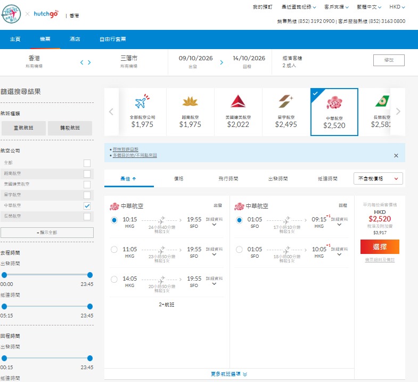The image size is (418, 382).
Task: Open the flight plus hotel packages tab
Action: pyautogui.click(x=113, y=39)
